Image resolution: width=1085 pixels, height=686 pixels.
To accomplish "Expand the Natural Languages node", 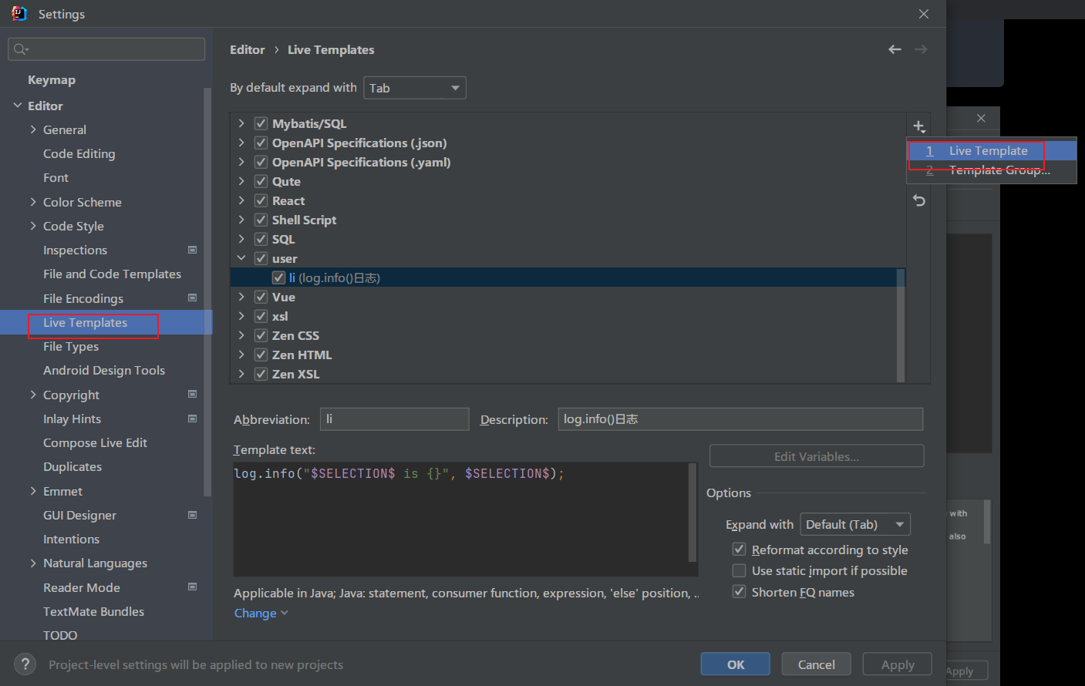I will 33,563.
